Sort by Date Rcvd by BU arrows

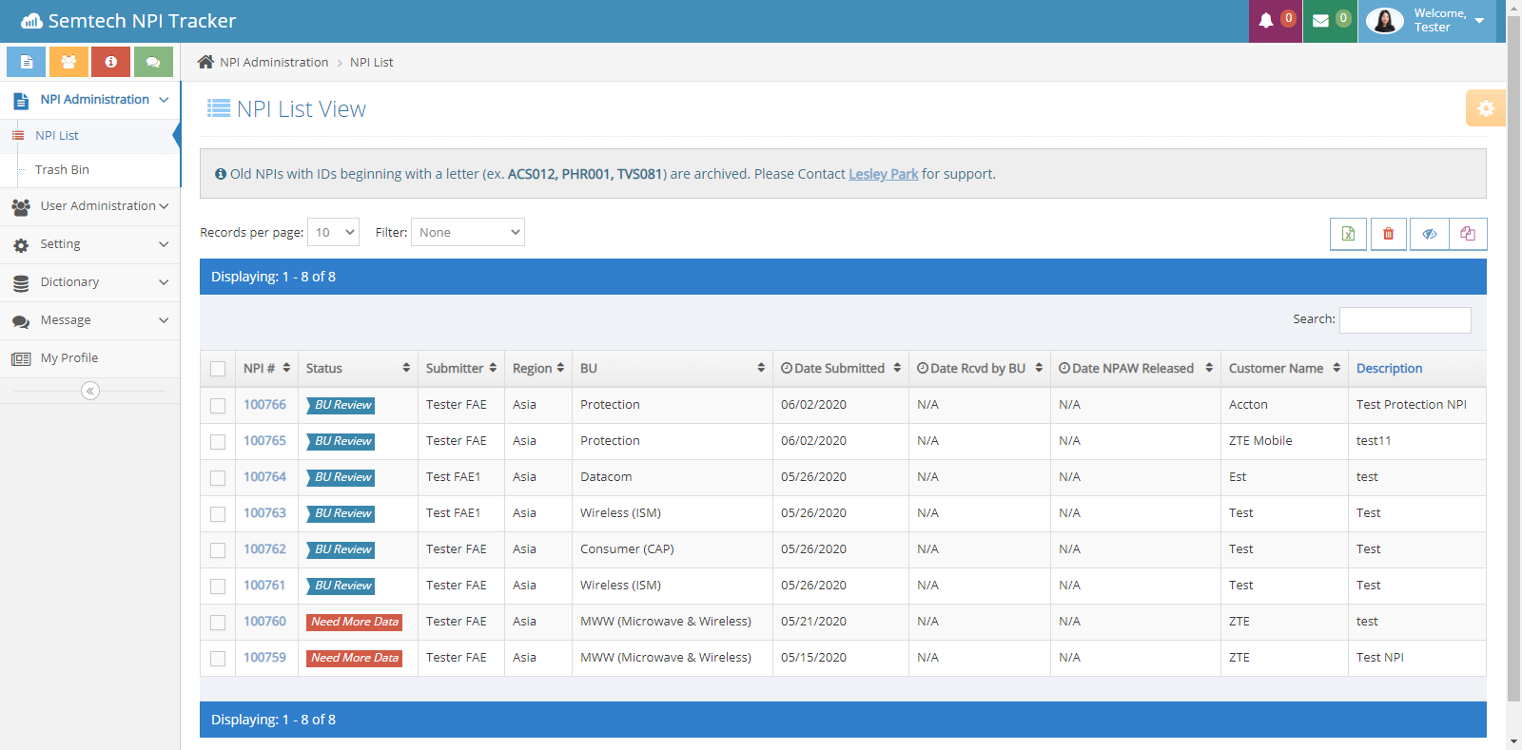[1039, 368]
